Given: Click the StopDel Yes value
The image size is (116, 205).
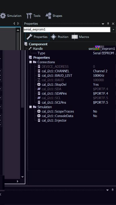Looking at the screenshot, I should click(x=96, y=85).
